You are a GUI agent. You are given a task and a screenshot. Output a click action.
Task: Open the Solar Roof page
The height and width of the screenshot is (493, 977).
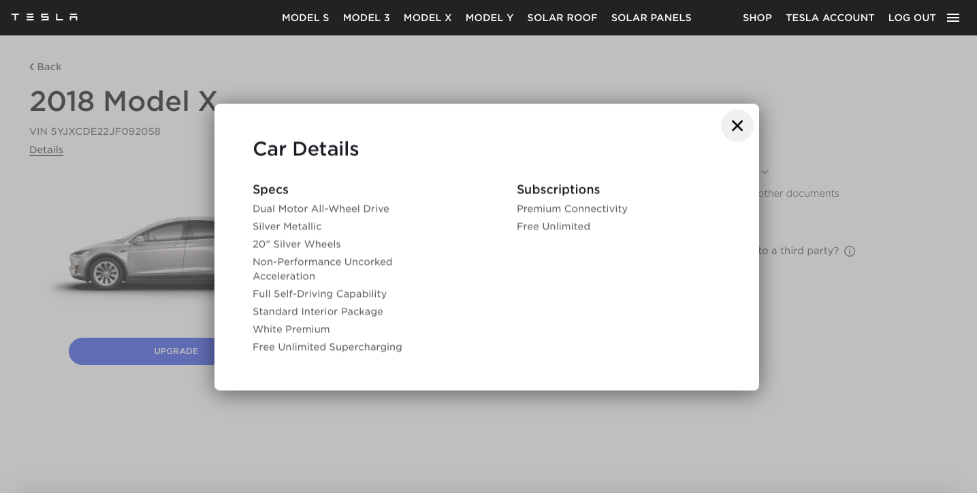(x=562, y=18)
